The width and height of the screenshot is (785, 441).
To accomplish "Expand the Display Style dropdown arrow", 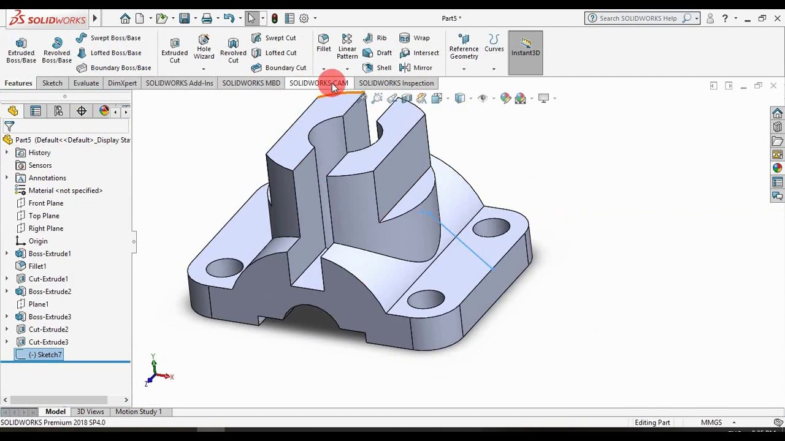I will point(470,99).
